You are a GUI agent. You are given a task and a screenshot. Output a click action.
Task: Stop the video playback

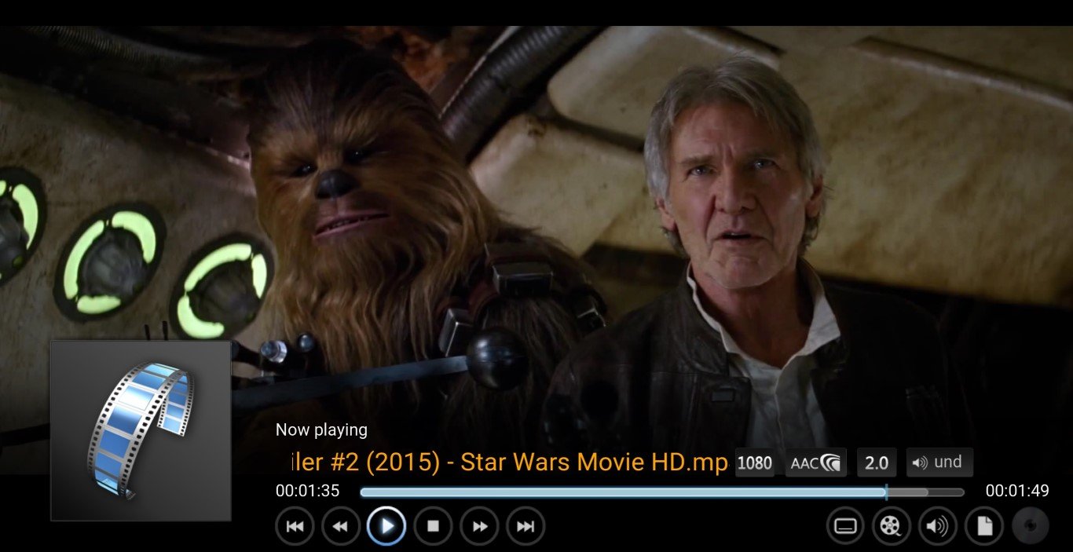[x=433, y=526]
